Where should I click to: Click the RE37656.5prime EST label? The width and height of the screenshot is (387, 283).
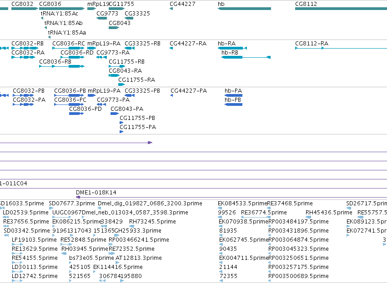click(x=26, y=222)
